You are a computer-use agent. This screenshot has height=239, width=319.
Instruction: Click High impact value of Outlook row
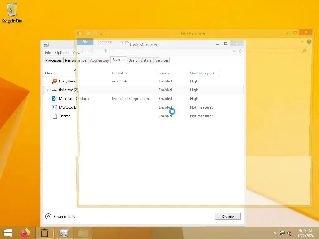coord(194,99)
